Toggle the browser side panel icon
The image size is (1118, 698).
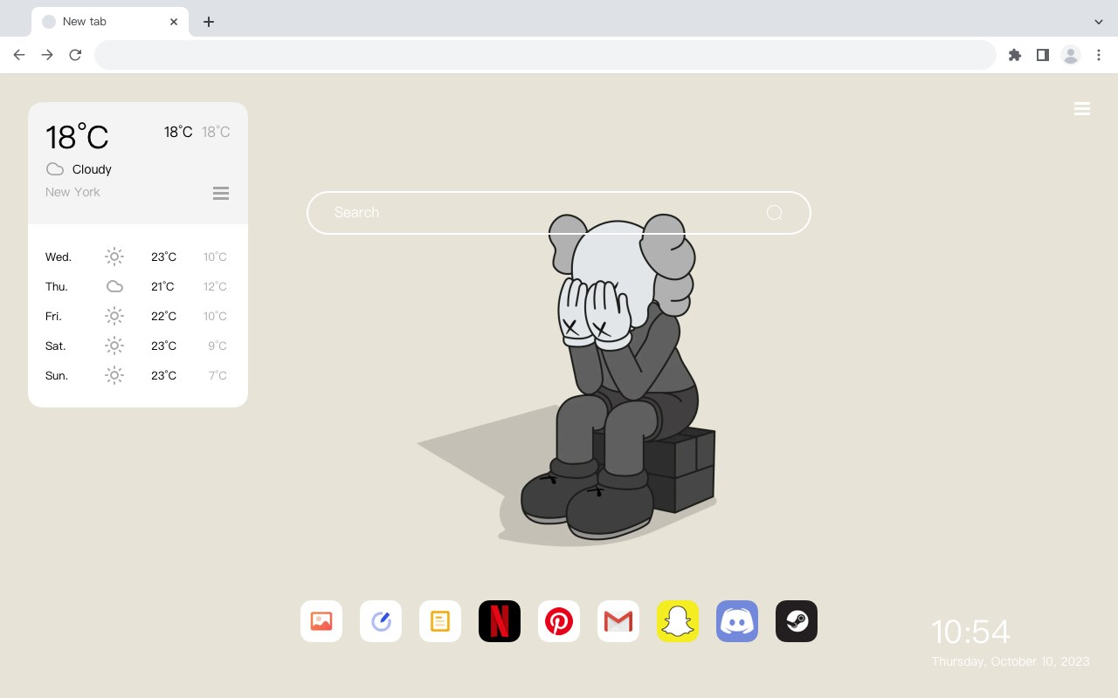pyautogui.click(x=1042, y=55)
